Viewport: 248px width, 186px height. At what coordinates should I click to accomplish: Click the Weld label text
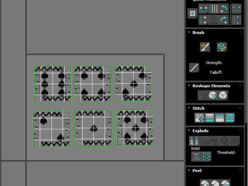click(x=195, y=148)
